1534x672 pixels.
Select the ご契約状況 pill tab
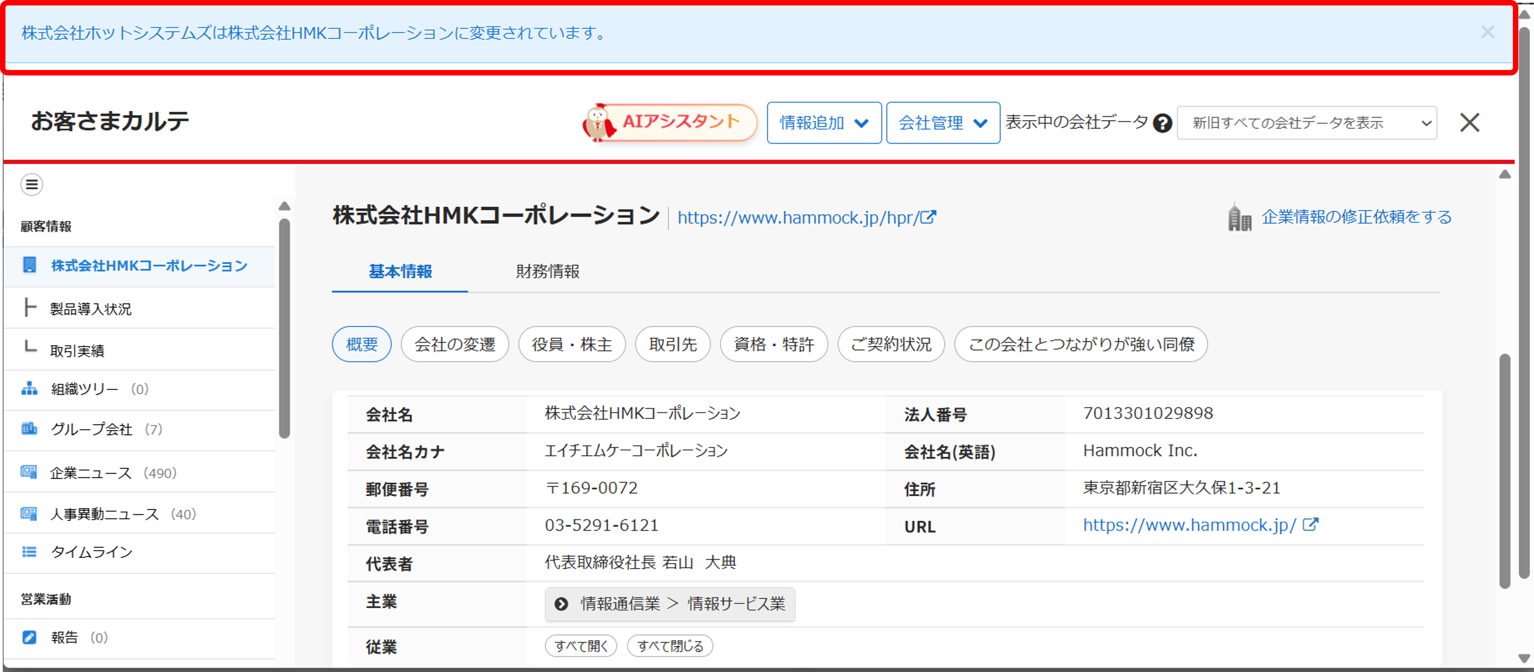892,344
